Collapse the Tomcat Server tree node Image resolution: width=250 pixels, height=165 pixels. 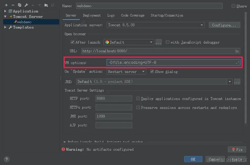5,17
